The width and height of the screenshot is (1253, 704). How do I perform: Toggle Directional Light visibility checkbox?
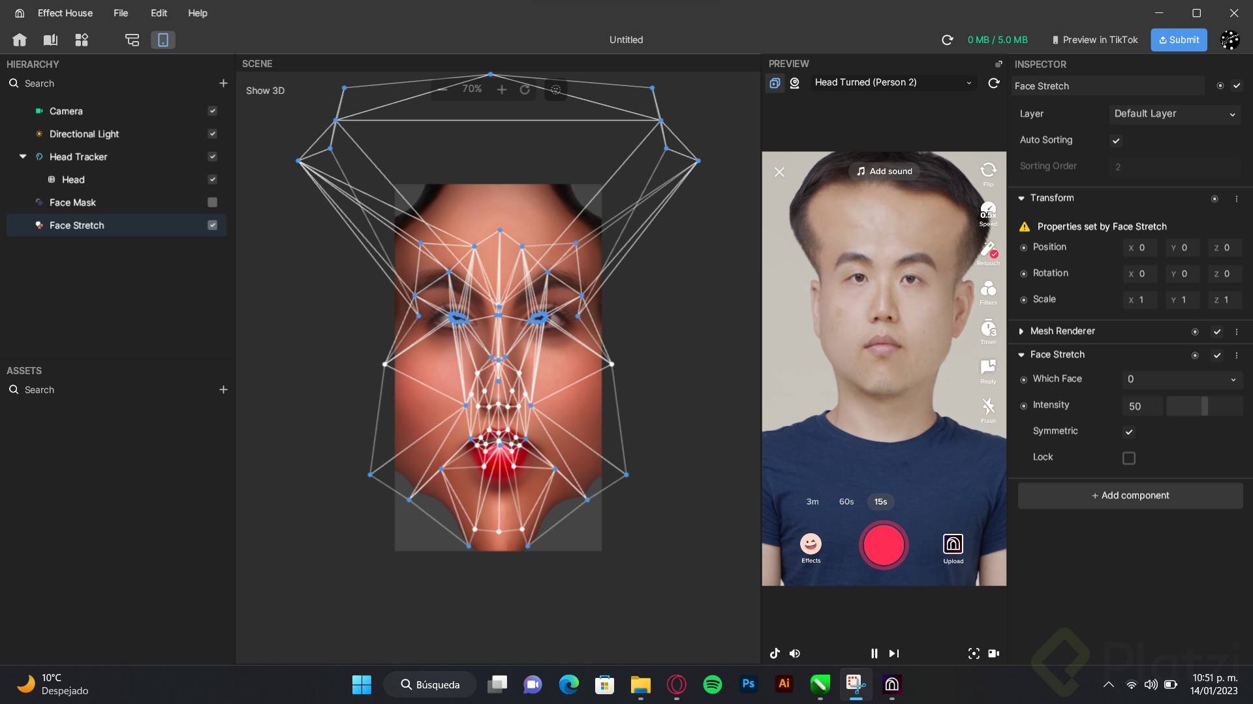(x=212, y=134)
